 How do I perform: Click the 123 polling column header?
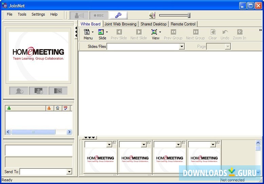(x=66, y=108)
